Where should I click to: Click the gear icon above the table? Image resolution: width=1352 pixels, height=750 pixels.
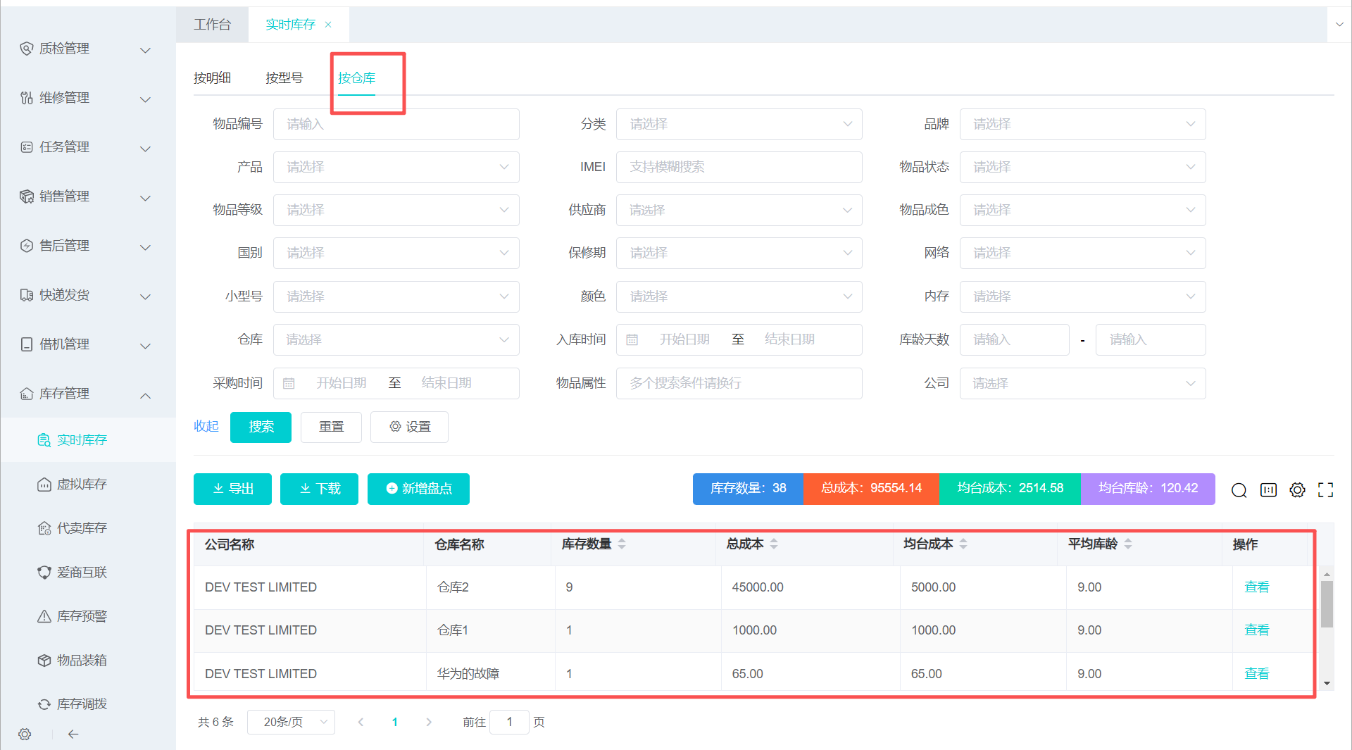coord(1297,490)
